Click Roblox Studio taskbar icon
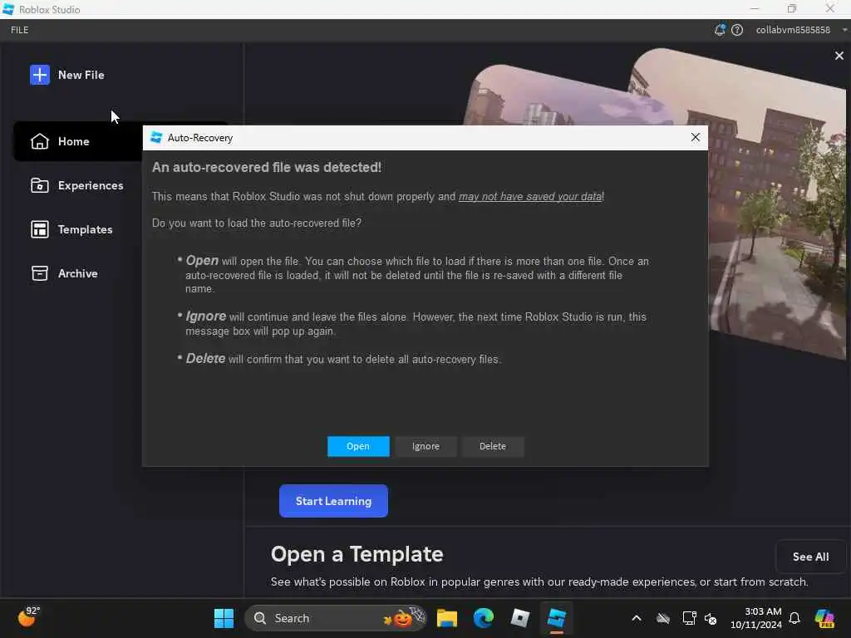 pyautogui.click(x=556, y=618)
